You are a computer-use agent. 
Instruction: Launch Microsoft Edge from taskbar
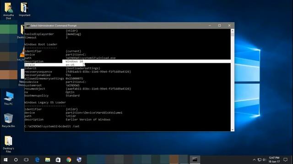[38, 160]
